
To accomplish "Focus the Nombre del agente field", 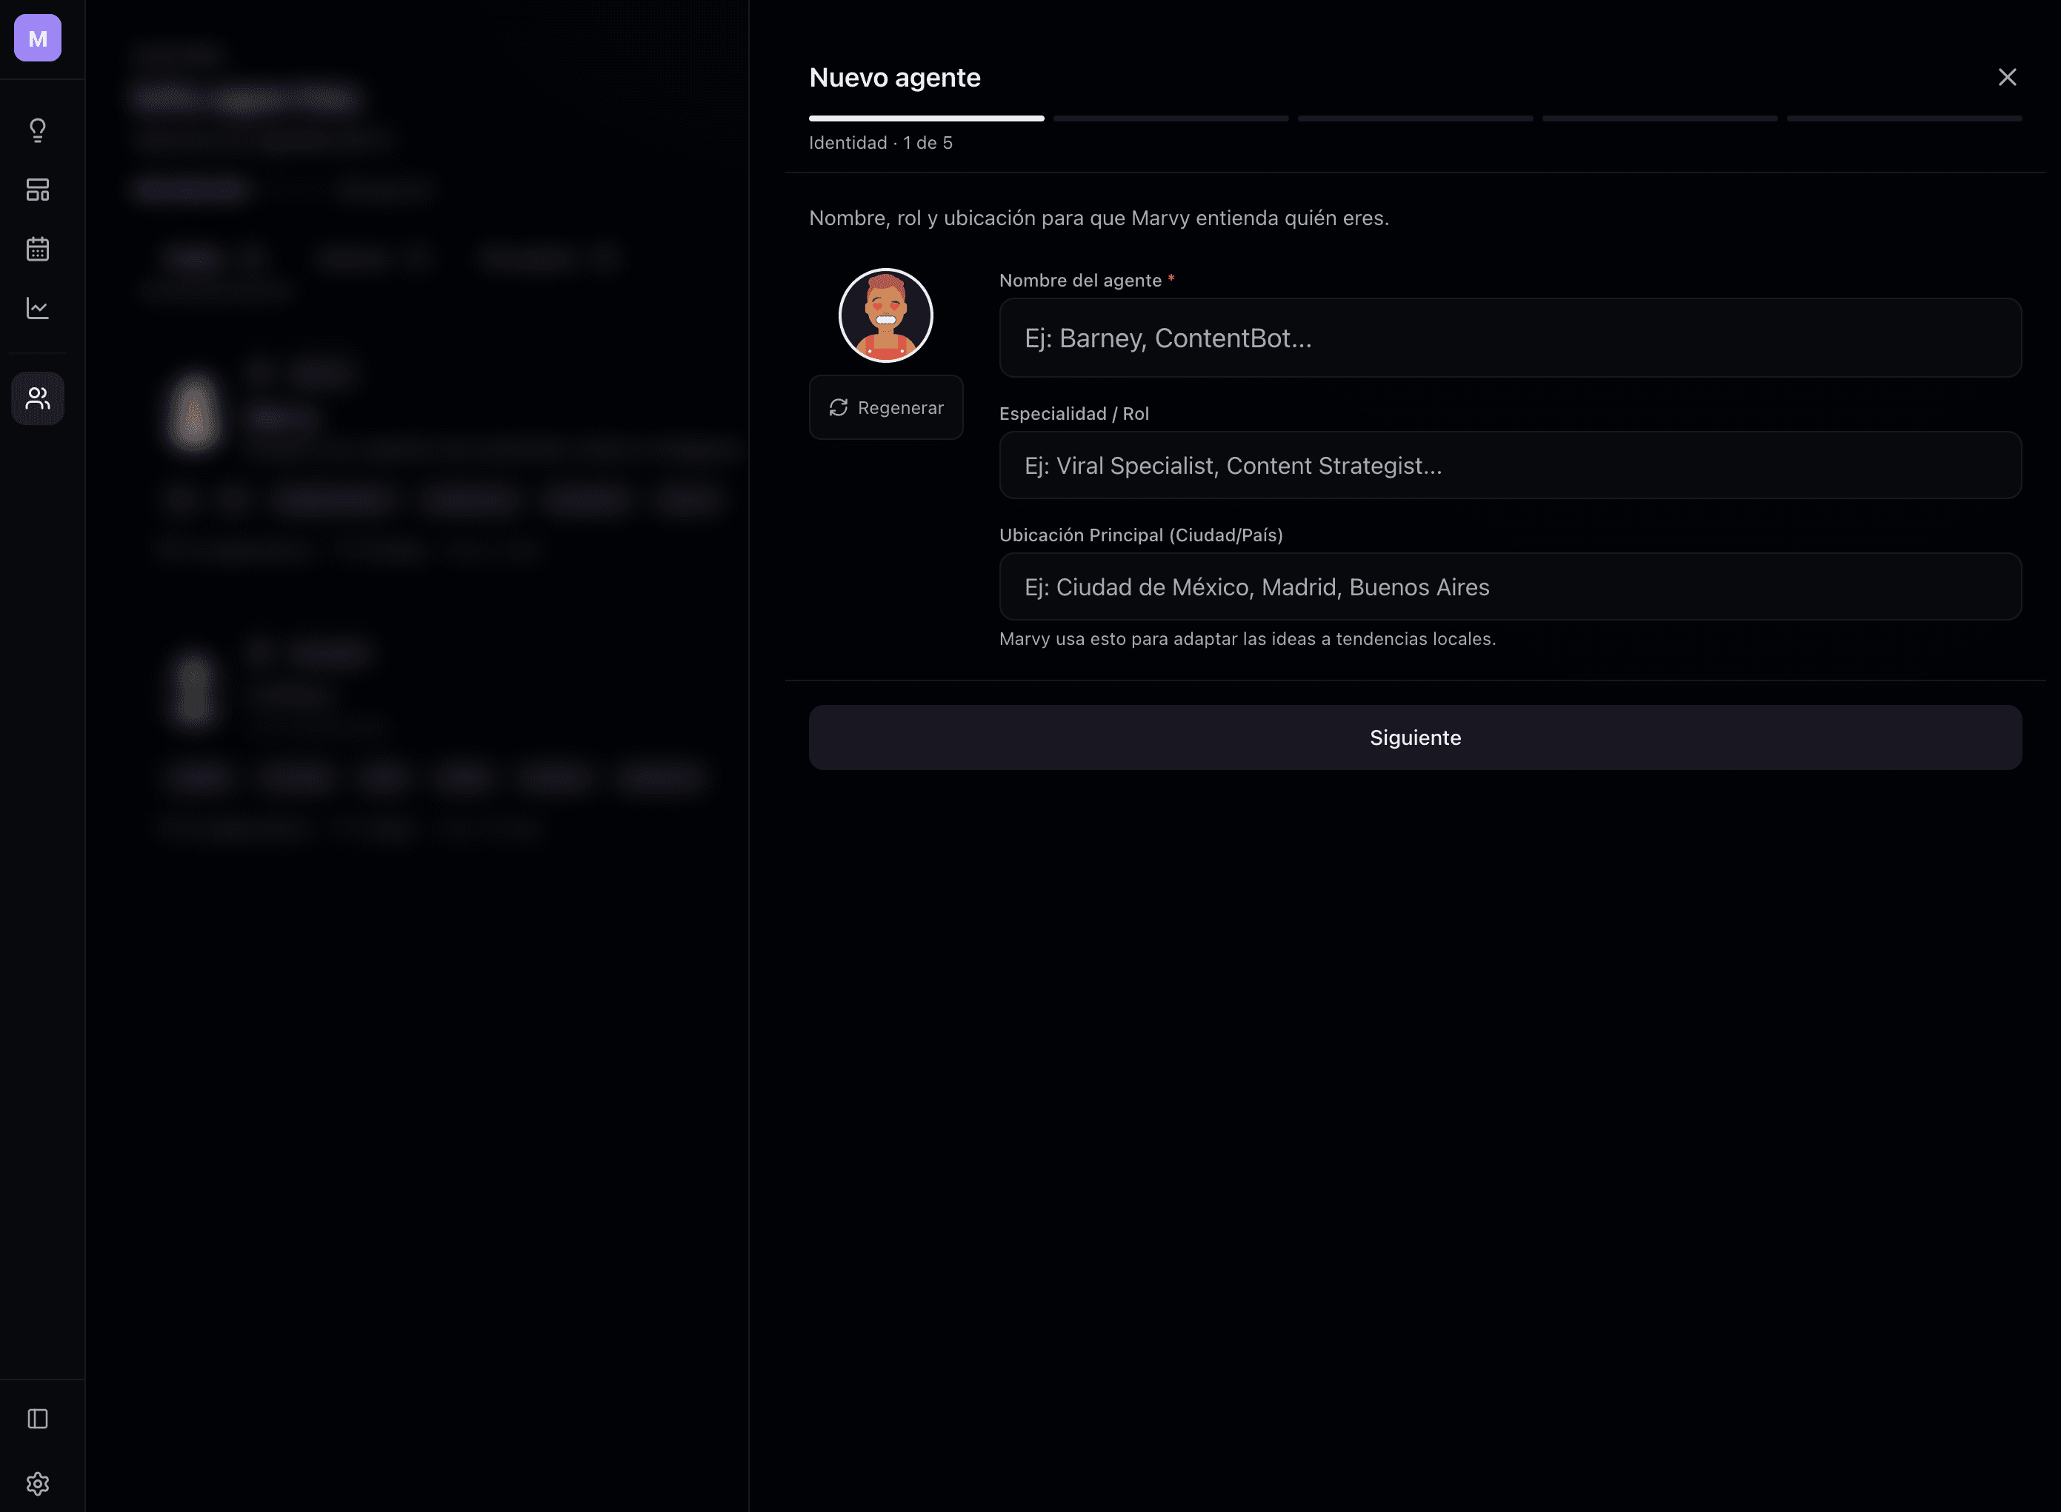I will coord(1509,338).
